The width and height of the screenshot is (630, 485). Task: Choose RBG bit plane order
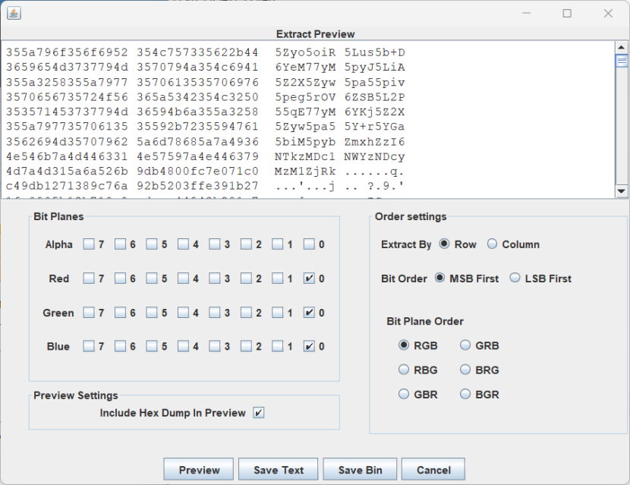pos(404,370)
